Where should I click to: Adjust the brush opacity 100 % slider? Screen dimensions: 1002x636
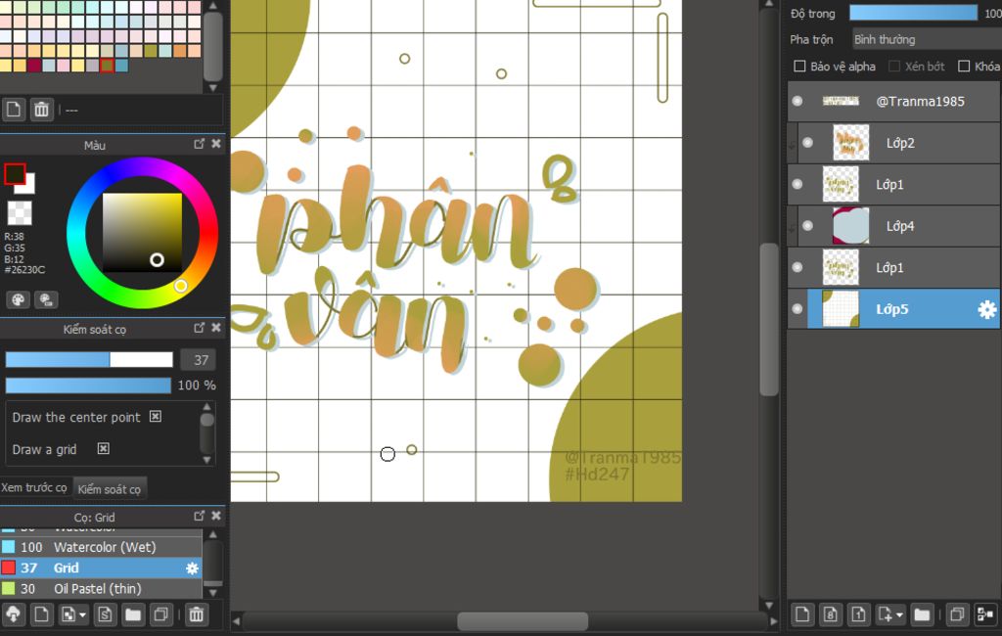point(88,385)
